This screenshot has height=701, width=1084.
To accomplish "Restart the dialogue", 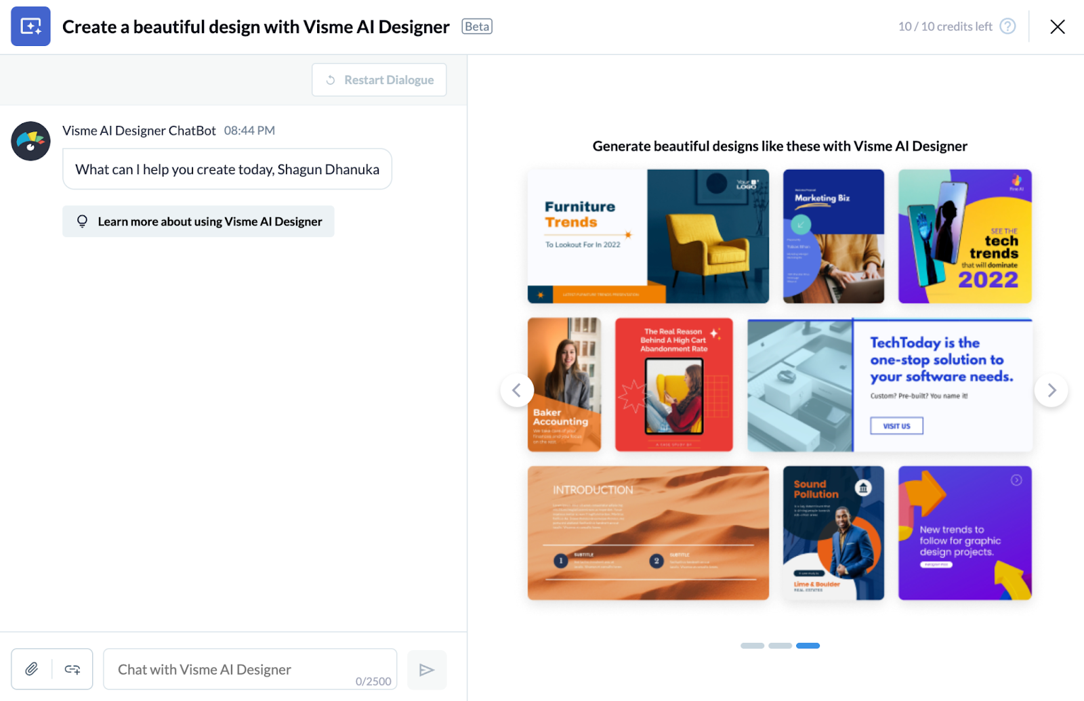I will pos(379,80).
